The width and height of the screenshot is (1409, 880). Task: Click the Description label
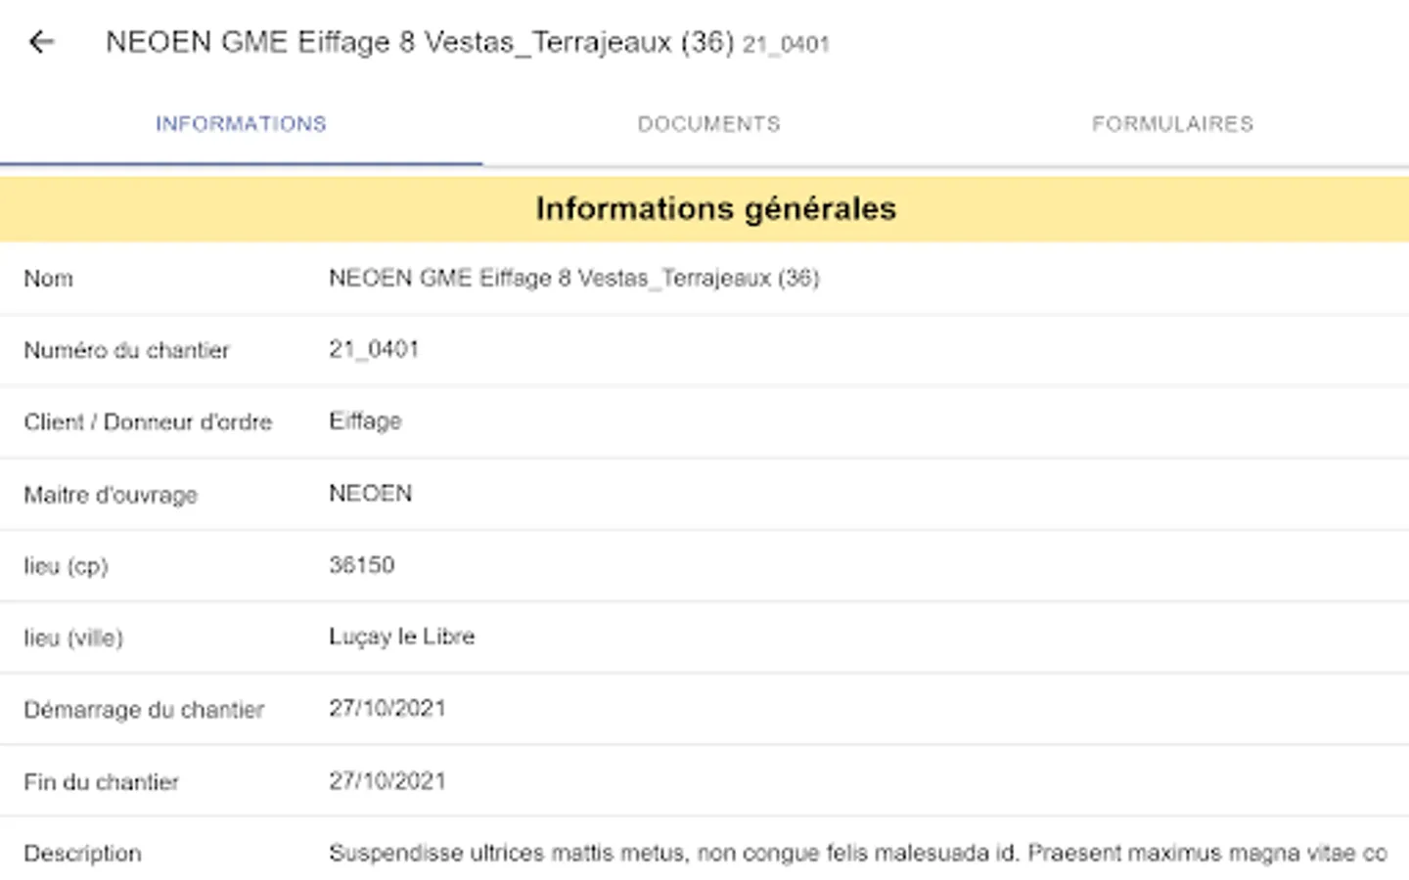82,854
